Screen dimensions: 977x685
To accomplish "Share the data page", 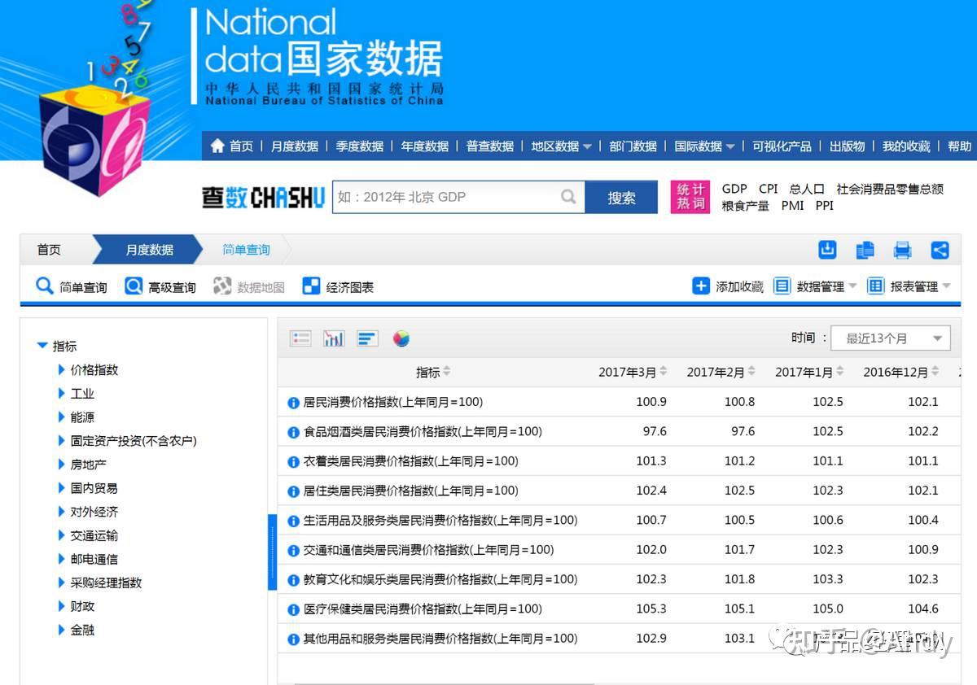I will tap(940, 251).
